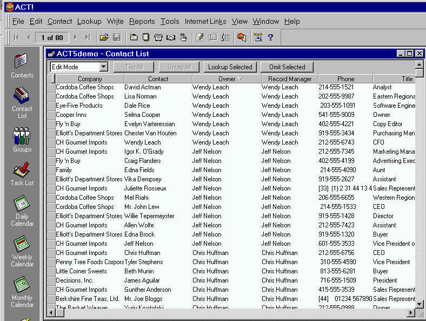Open the View menu
This screenshot has width=426, height=321.
coord(239,21)
